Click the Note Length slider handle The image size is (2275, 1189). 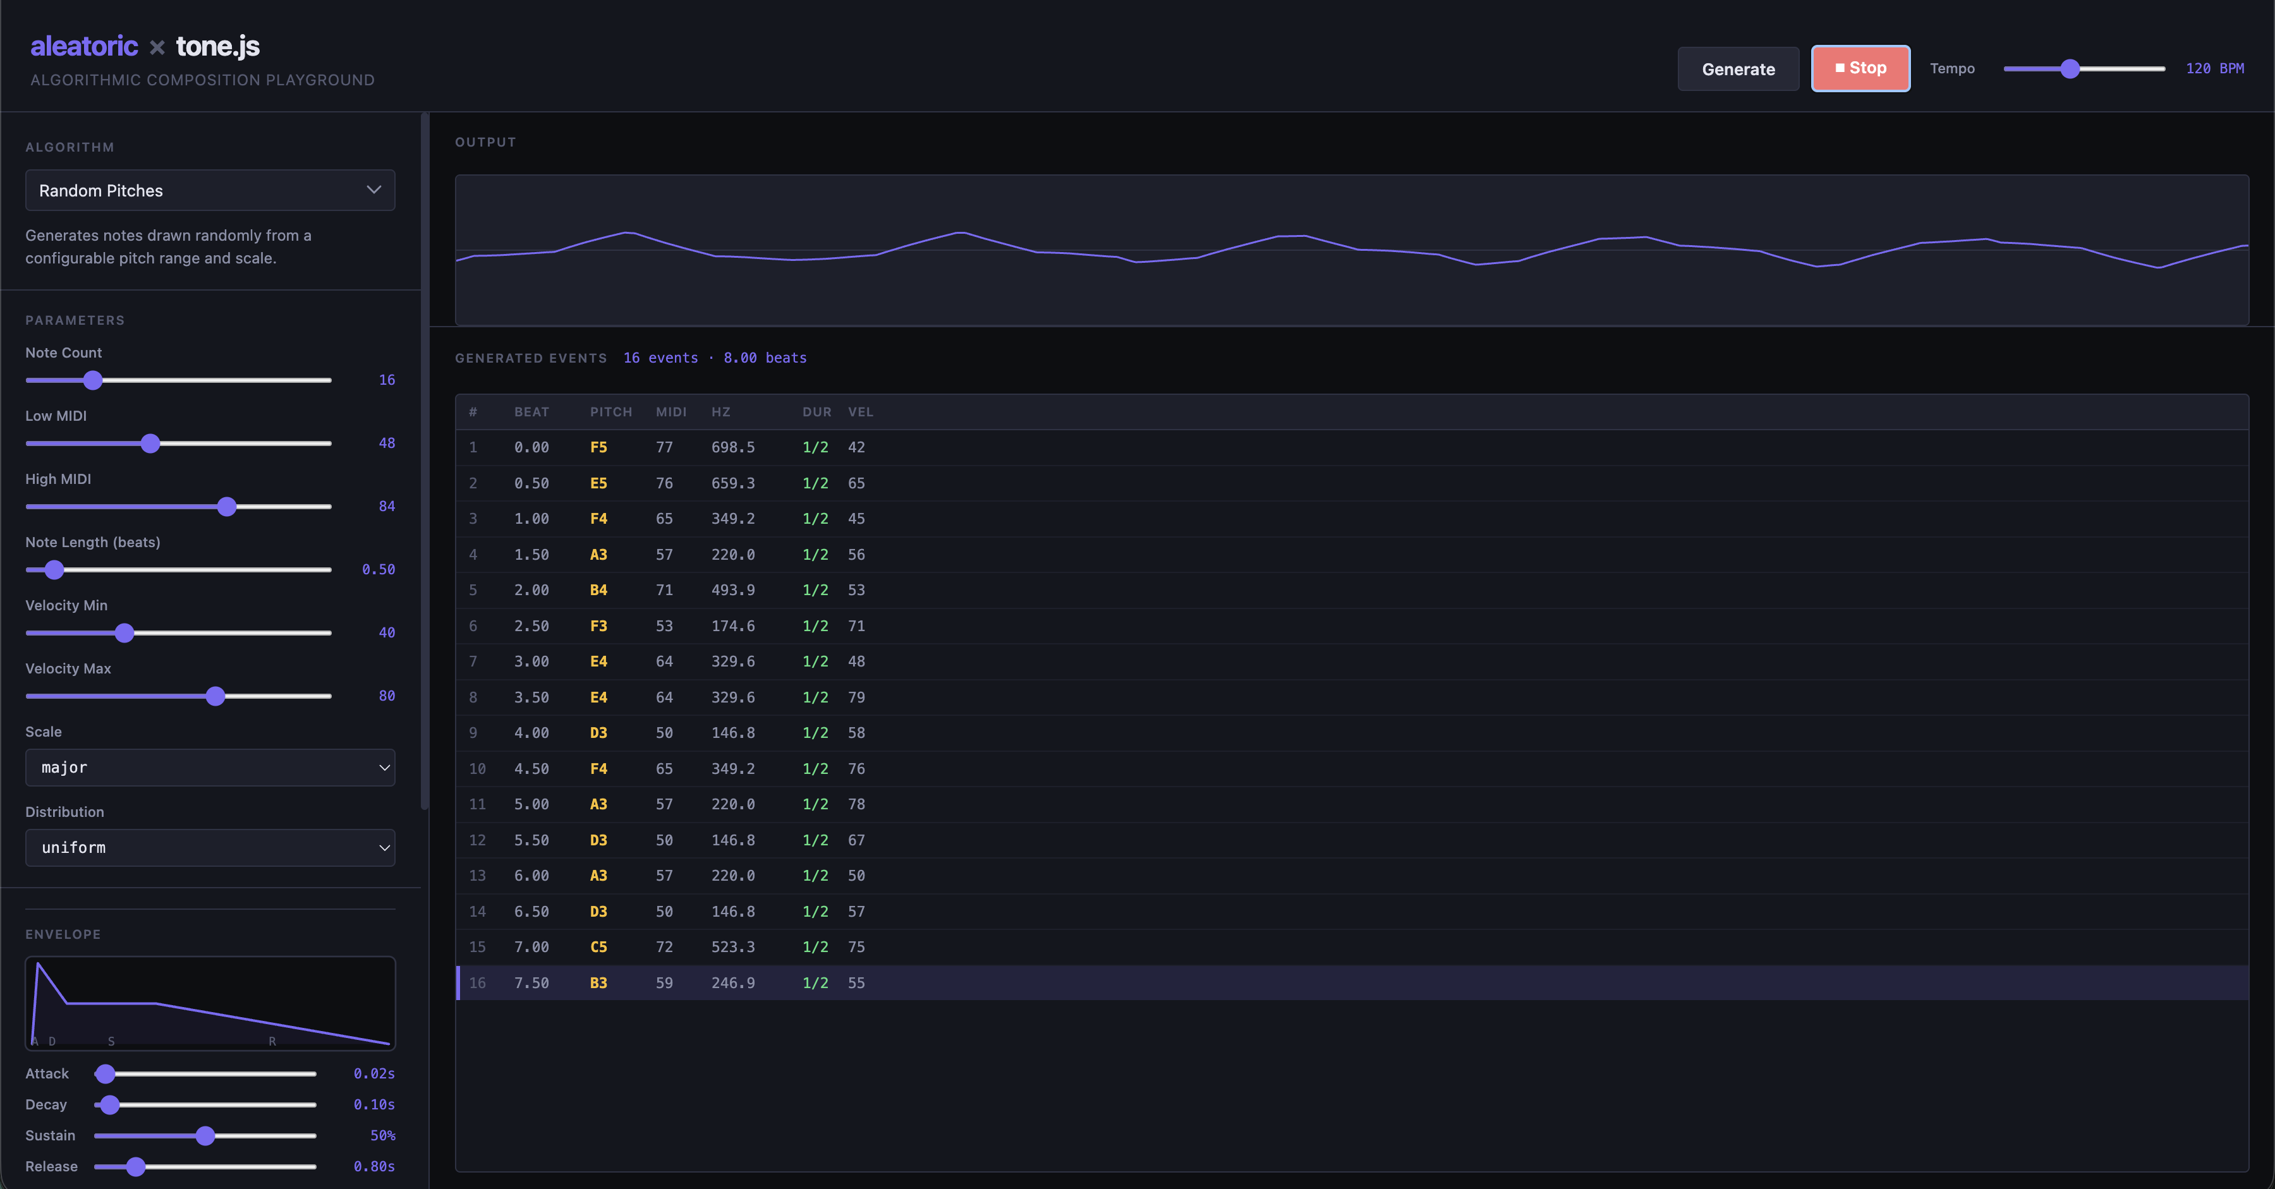(54, 569)
